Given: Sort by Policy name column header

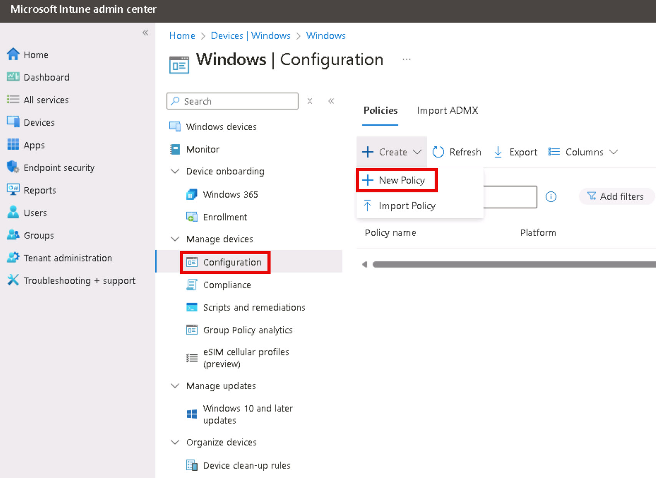Looking at the screenshot, I should tap(390, 233).
